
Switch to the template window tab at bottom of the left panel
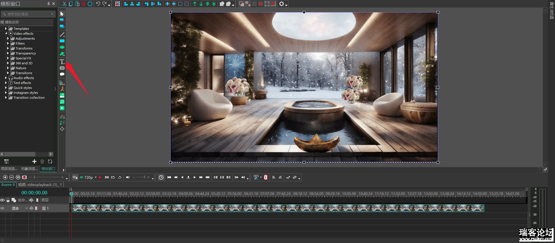pyautogui.click(x=48, y=169)
